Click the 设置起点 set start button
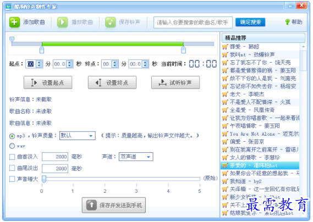Image resolution: width=313 pixels, height=222 pixels. [x=48, y=82]
